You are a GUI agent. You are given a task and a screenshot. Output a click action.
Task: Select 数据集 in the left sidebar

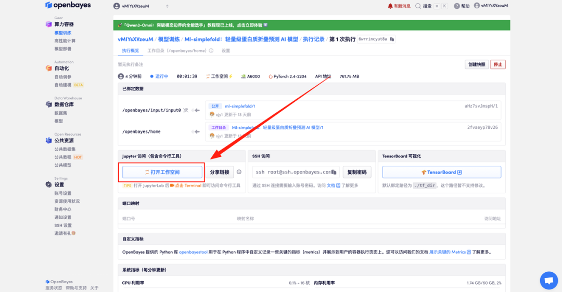point(61,113)
